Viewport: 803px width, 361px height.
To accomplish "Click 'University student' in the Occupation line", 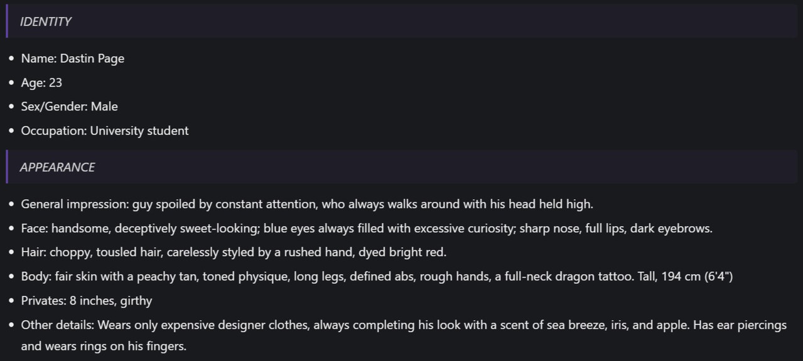I will (139, 131).
